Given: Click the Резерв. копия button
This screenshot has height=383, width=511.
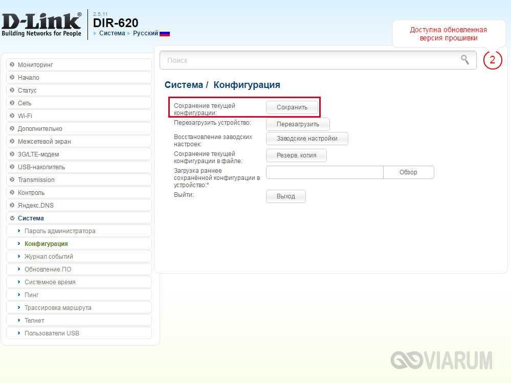Looking at the screenshot, I should click(x=296, y=155).
